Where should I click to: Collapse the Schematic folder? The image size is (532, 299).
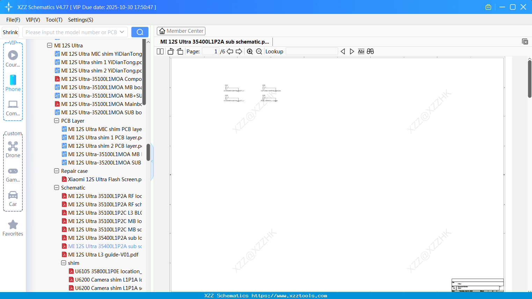57,187
